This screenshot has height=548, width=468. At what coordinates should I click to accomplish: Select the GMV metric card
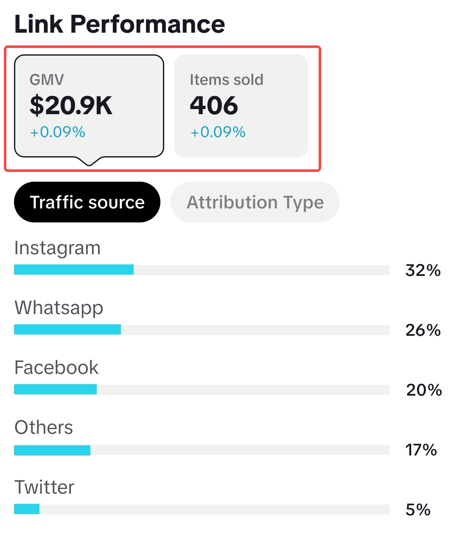click(x=89, y=106)
